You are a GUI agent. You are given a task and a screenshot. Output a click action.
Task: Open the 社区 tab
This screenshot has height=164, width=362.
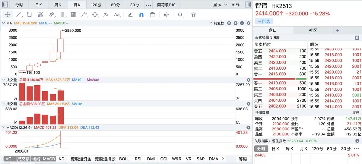313,30
